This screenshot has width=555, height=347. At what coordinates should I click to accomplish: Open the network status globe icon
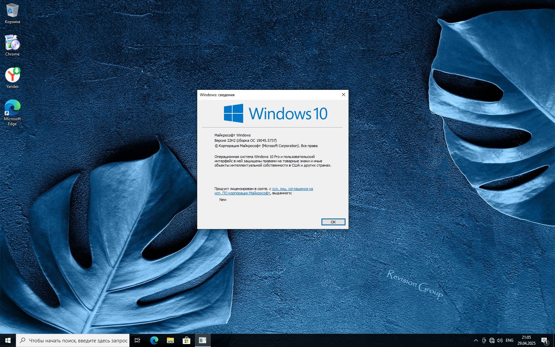492,340
